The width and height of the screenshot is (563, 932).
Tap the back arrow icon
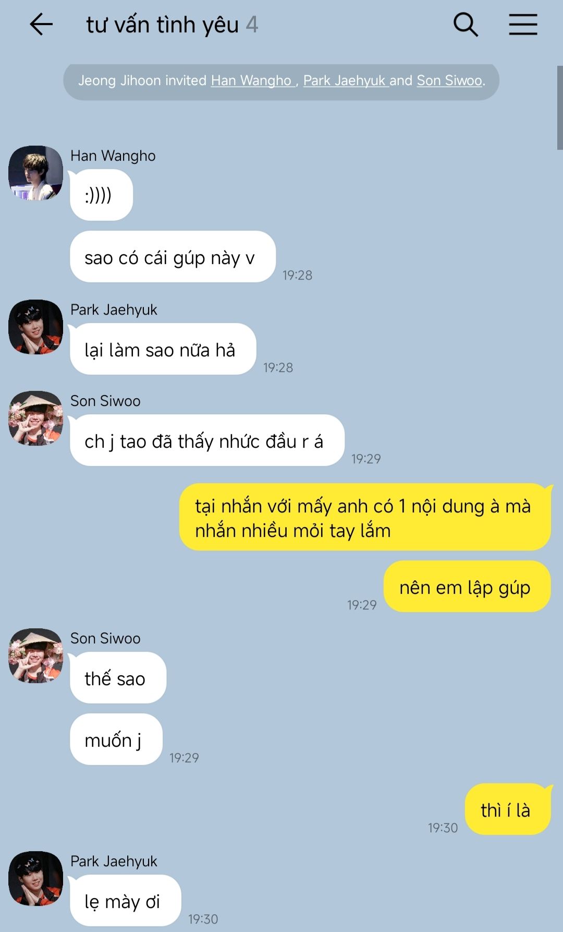(x=41, y=25)
